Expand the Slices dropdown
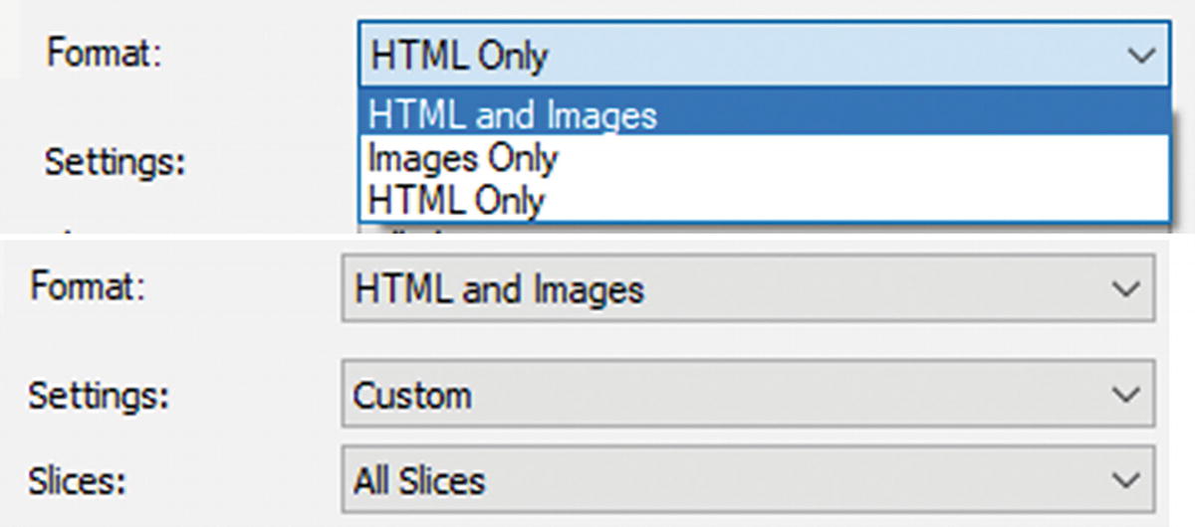1195x527 pixels. (x=747, y=481)
